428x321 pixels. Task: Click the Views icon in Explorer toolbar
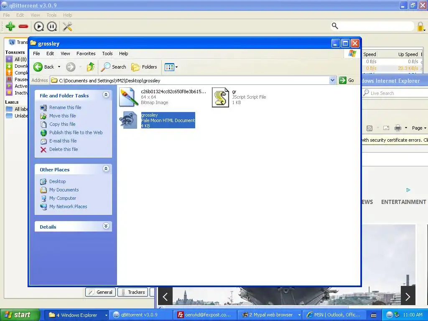[169, 67]
